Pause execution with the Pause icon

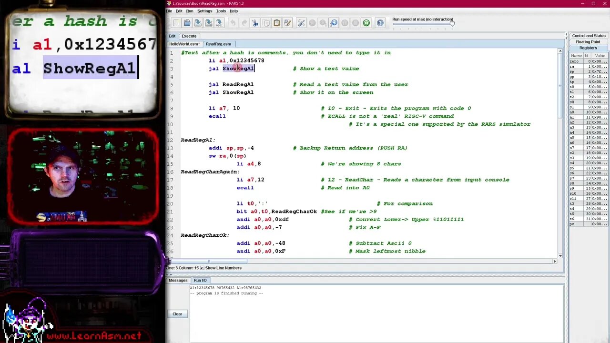(x=345, y=23)
